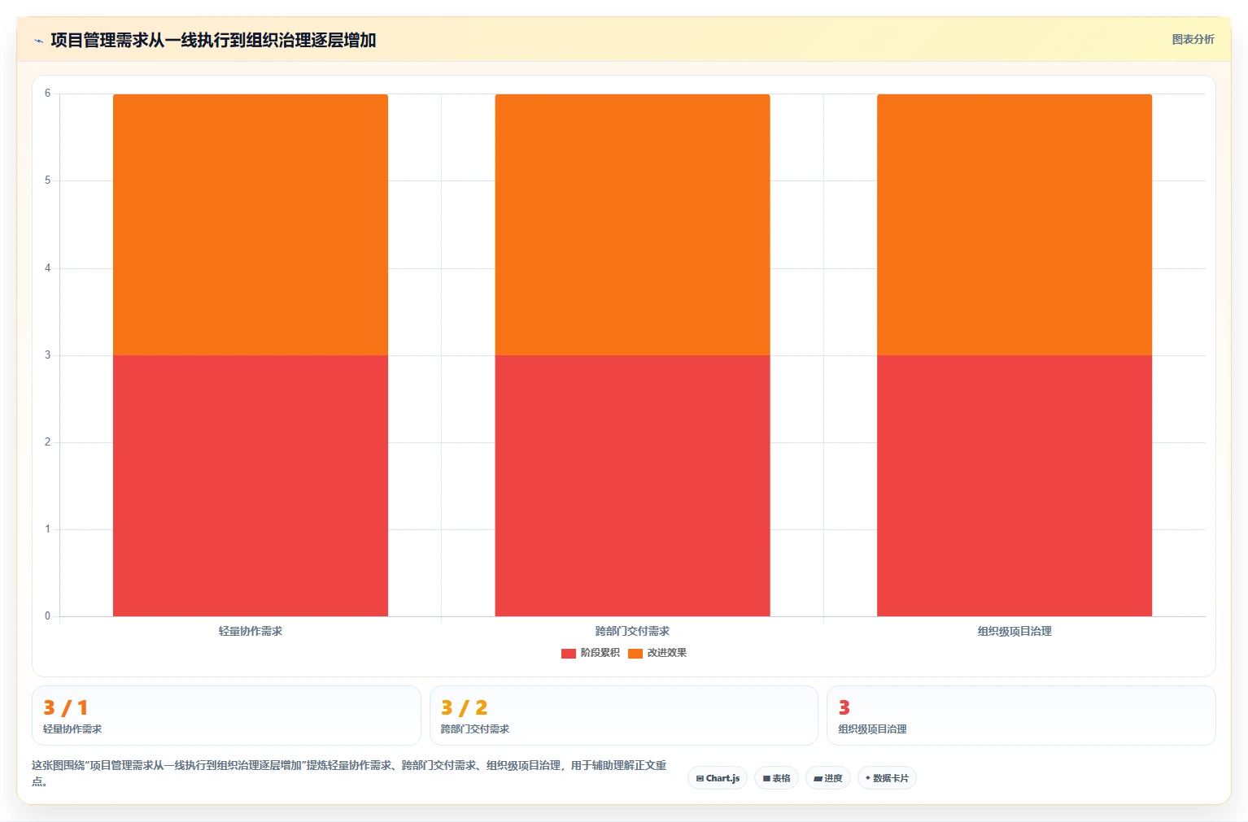
Task: Click the x-axis label 轻量协作需求
Action: click(251, 631)
